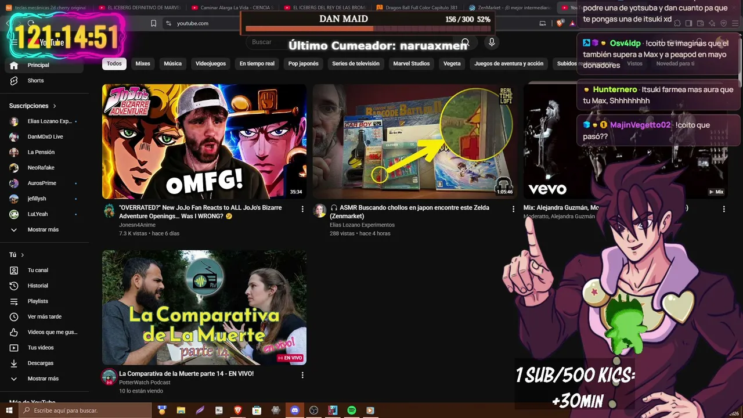The height and width of the screenshot is (418, 743).
Task: Switch to OBS Studio in the taskbar
Action: (313, 410)
